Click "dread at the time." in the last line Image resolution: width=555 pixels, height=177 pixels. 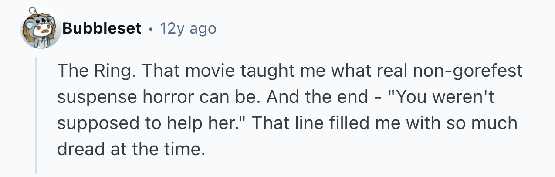(131, 149)
